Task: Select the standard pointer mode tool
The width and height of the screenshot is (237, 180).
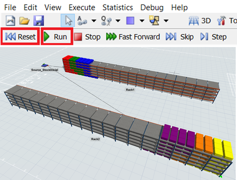Action: (x=68, y=21)
